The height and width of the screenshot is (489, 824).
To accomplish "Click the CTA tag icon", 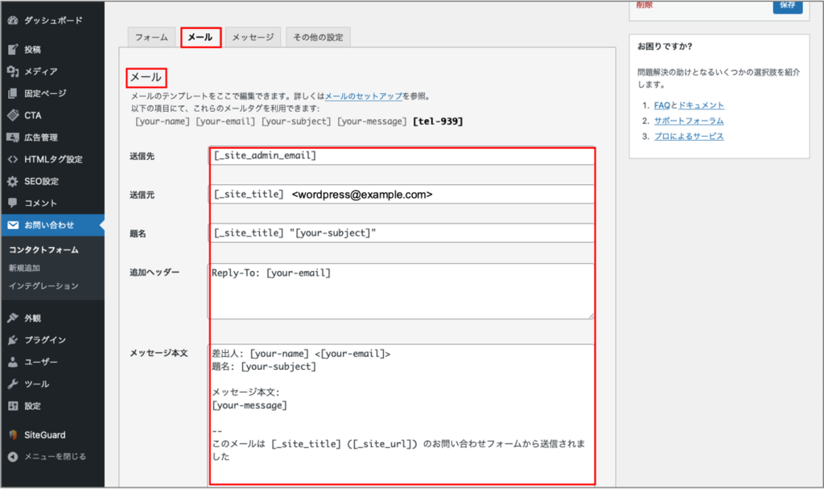I will point(13,116).
